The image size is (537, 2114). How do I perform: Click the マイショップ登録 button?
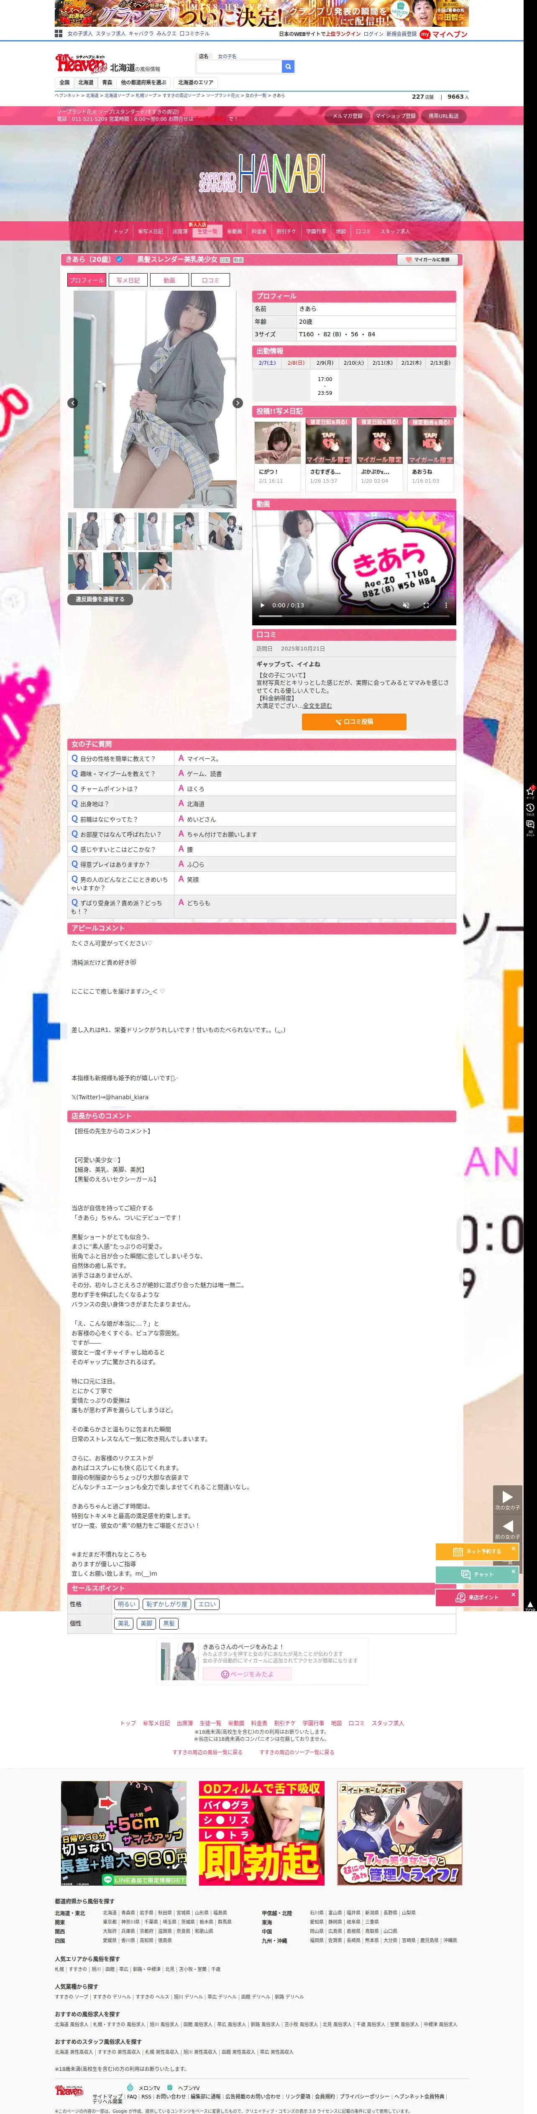[395, 116]
